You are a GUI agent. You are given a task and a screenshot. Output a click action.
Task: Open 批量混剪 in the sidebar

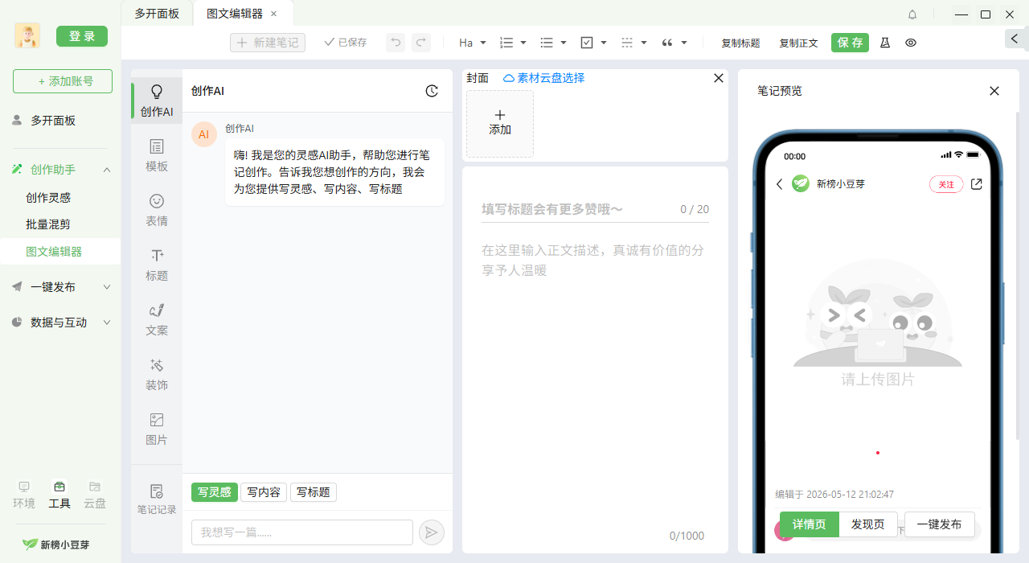pos(48,224)
